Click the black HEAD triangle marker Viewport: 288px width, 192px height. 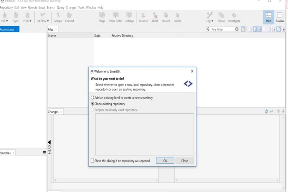[x=49, y=142]
